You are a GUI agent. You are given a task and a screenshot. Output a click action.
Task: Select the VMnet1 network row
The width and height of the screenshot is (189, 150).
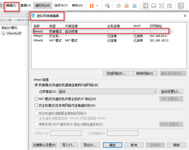(x=103, y=36)
